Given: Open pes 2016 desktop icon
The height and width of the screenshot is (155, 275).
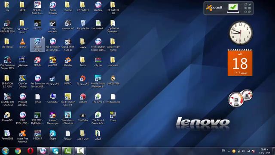Looking at the screenshot, I should pos(52,62).
